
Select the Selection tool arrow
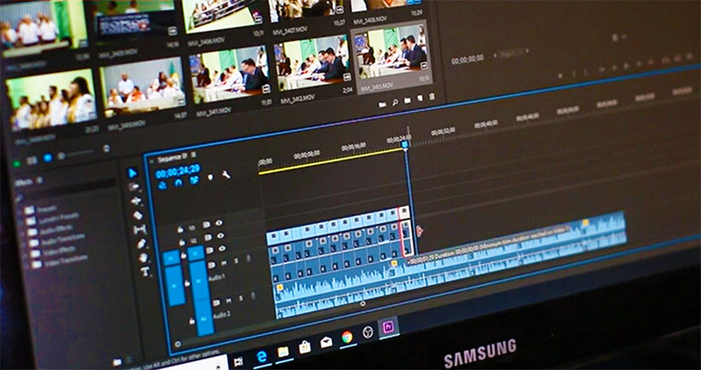click(133, 173)
